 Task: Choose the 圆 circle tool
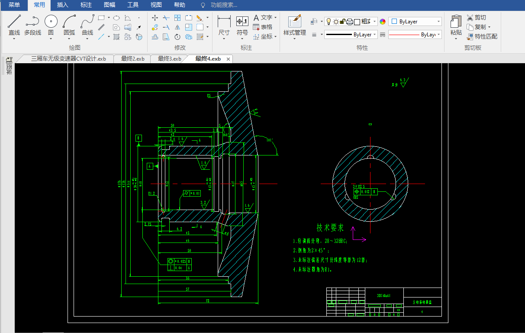51,25
